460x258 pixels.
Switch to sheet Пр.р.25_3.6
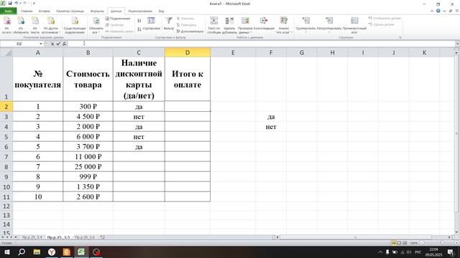pyautogui.click(x=85, y=237)
